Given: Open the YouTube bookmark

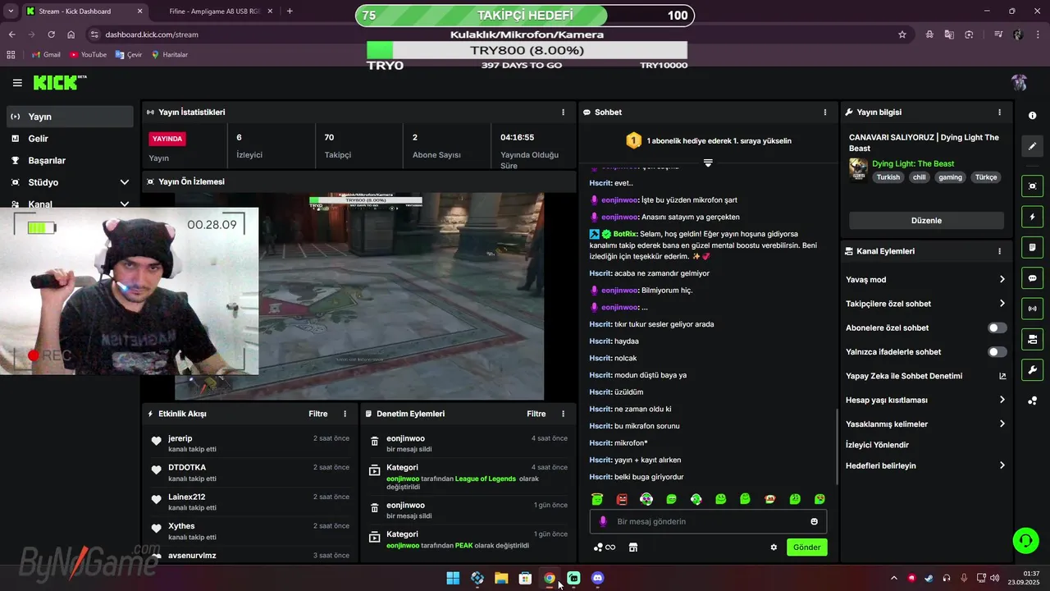Looking at the screenshot, I should coord(88,54).
